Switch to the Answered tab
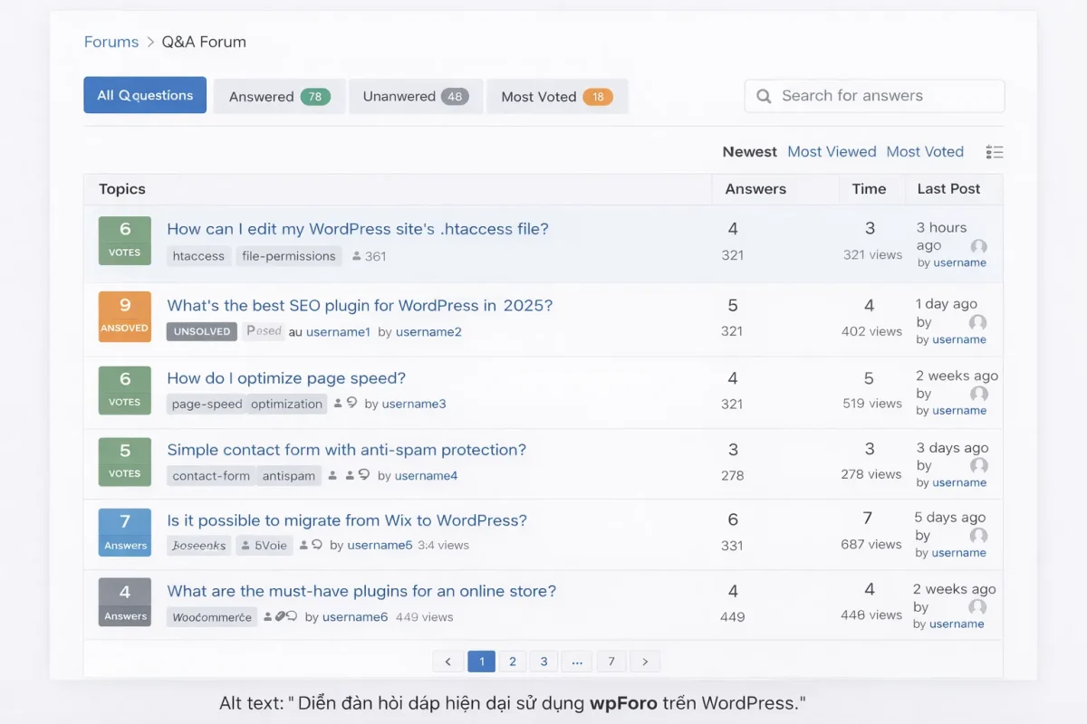 tap(279, 97)
